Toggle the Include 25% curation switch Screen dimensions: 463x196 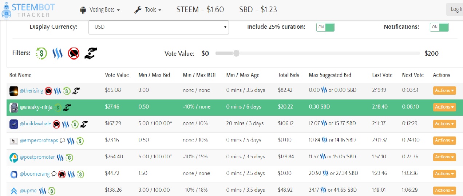[325, 27]
